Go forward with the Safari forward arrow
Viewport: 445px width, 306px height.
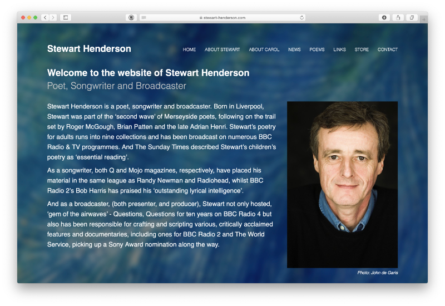(53, 18)
